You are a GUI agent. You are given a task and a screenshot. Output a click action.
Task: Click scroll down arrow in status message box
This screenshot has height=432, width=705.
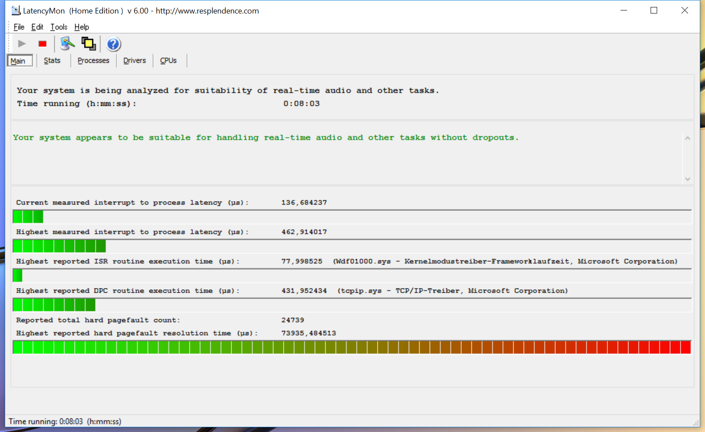(688, 179)
